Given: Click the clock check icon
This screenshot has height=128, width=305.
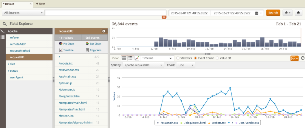Looking at the screenshot, I should click(302, 58).
